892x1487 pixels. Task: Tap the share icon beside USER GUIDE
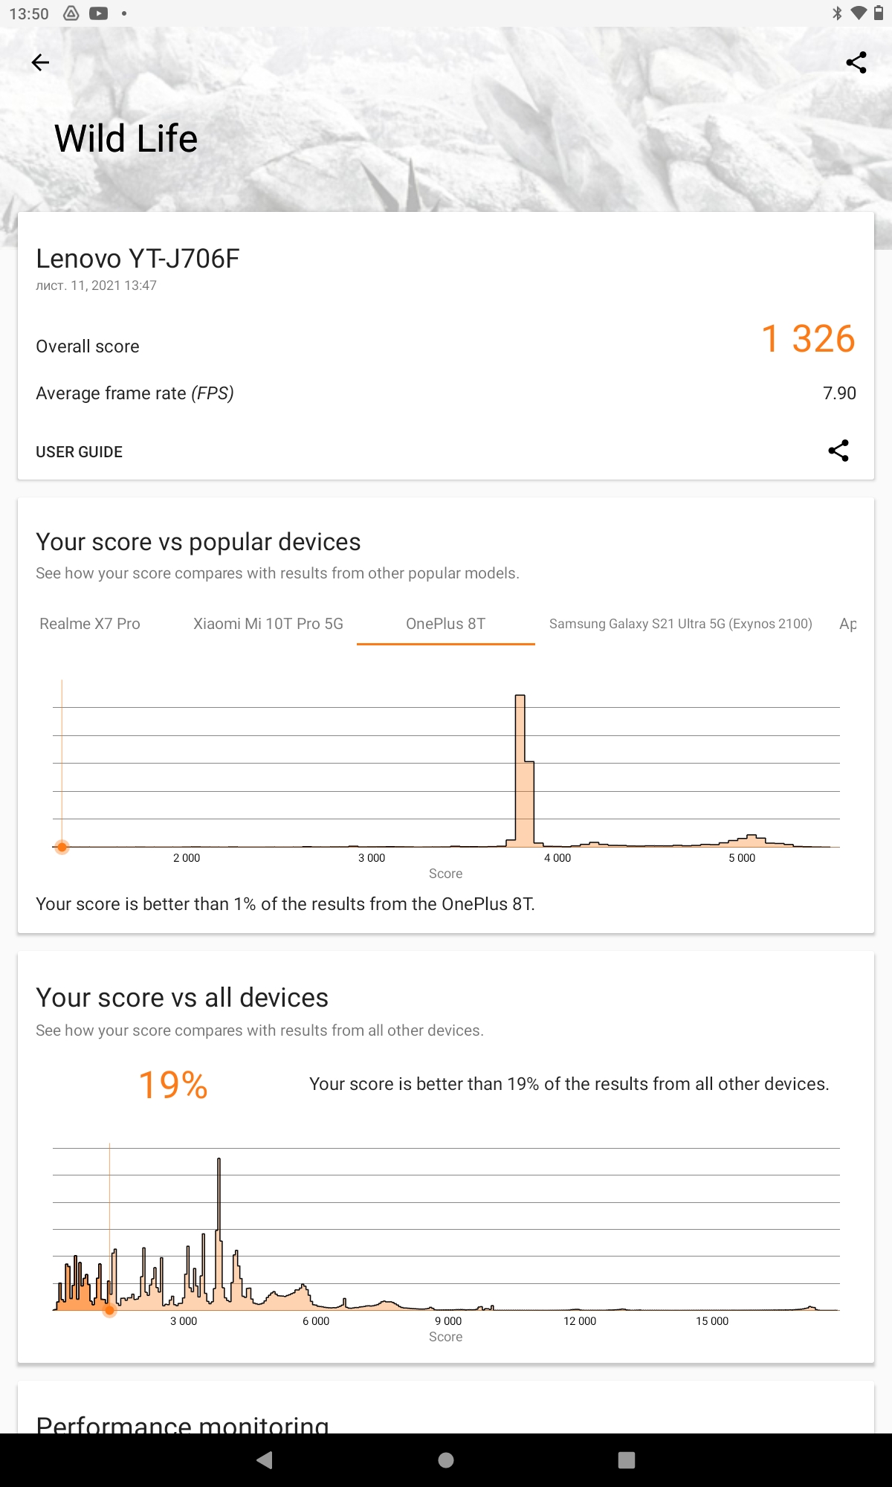coord(838,451)
